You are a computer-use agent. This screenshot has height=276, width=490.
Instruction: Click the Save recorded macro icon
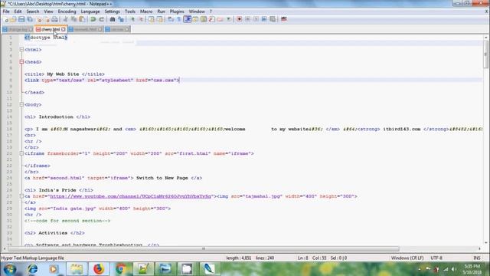click(273, 19)
